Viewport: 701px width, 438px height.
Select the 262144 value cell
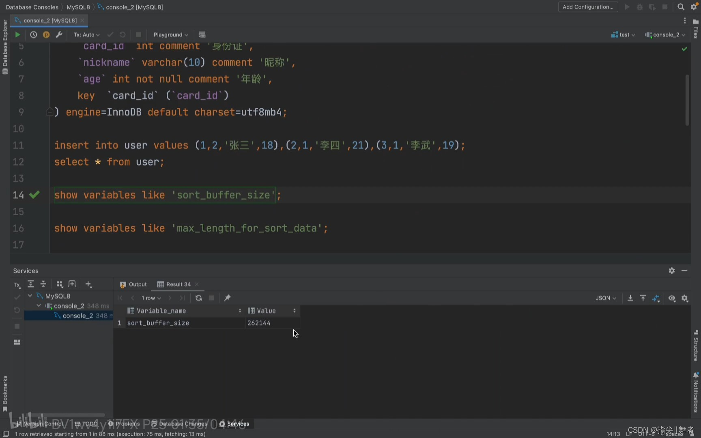point(272,323)
